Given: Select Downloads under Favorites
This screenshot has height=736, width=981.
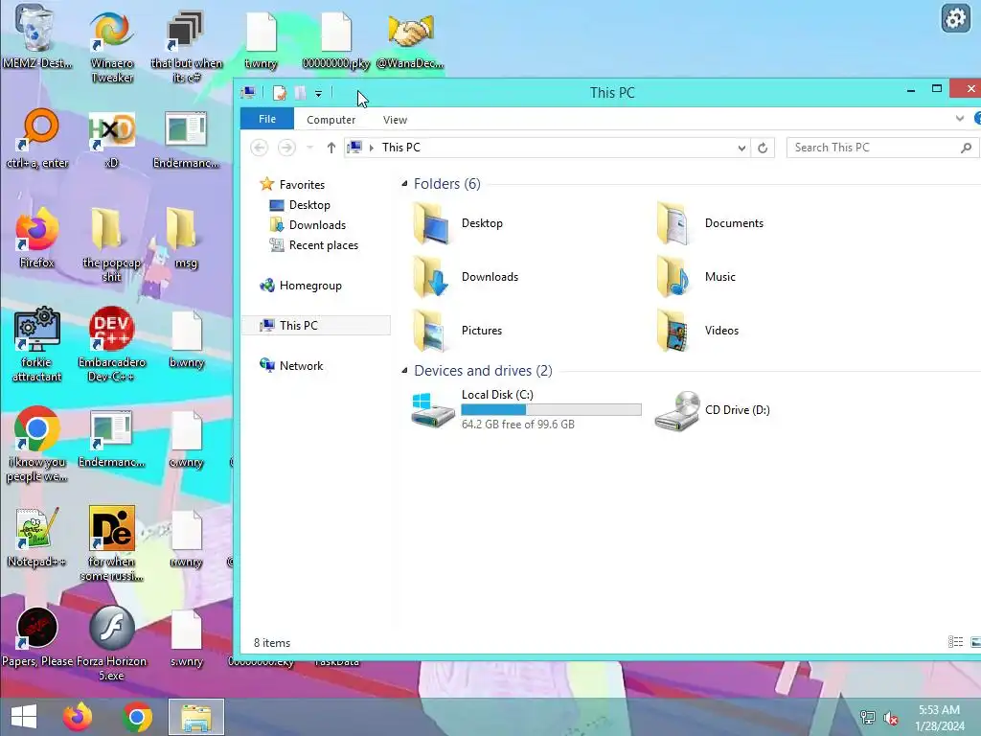Looking at the screenshot, I should click(316, 224).
